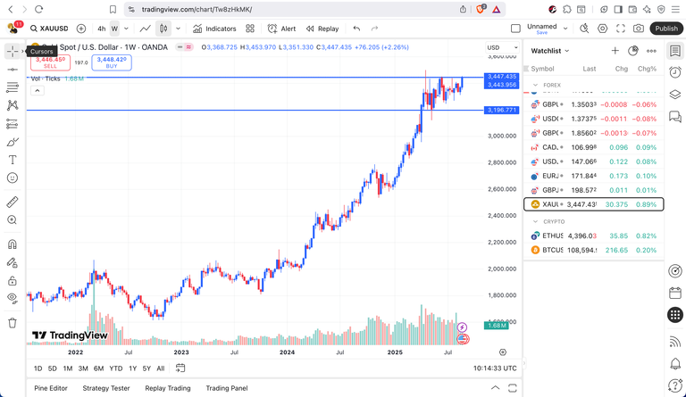Save the Unnamed layout

click(541, 33)
